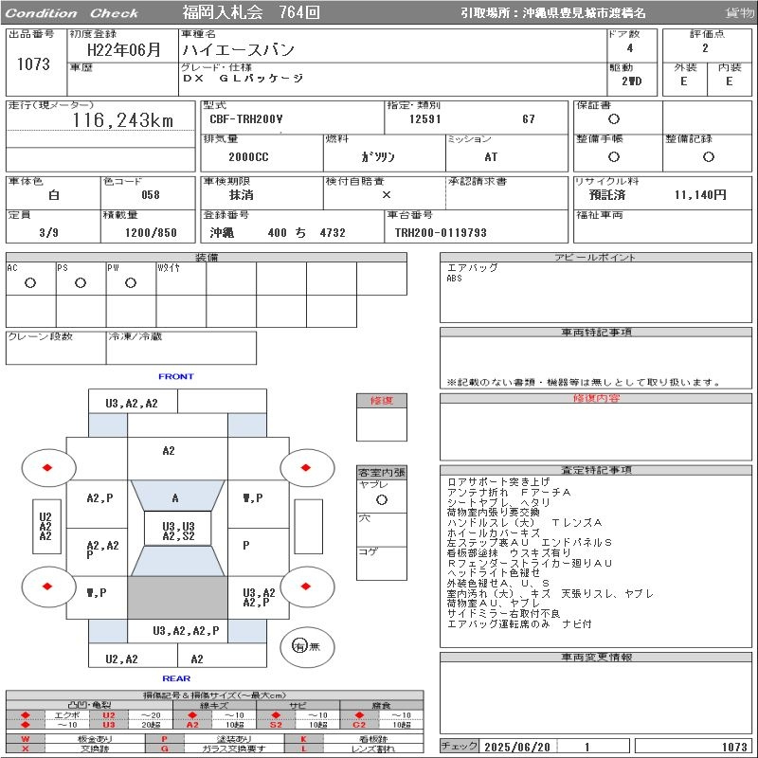
Task: Click the 査定特記事項 section header
Action: click(596, 470)
